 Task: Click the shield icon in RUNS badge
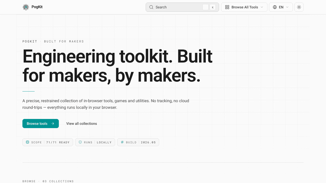[x=80, y=142]
